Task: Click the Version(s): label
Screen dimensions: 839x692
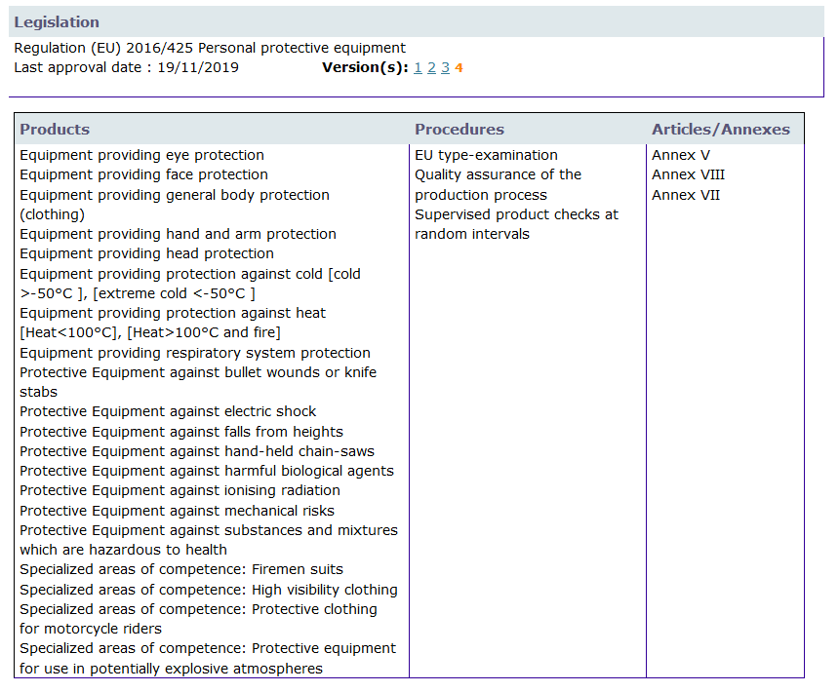Action: pyautogui.click(x=365, y=68)
